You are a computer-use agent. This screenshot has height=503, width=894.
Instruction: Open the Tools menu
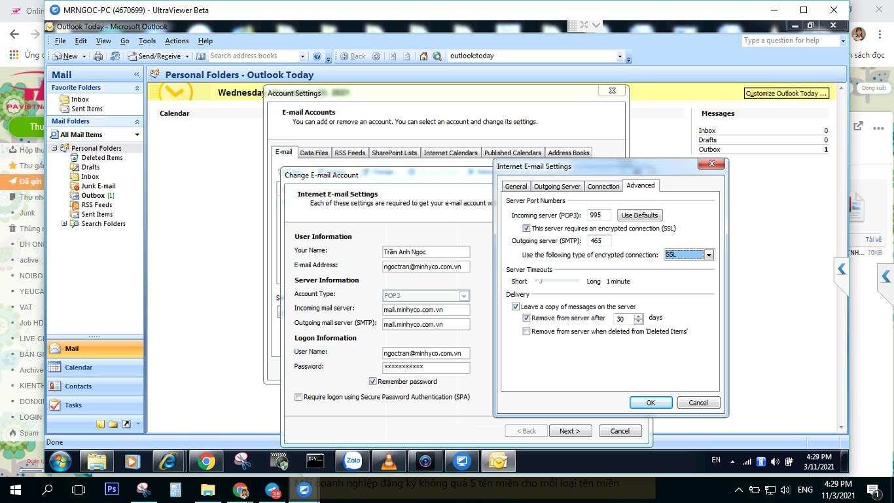147,41
